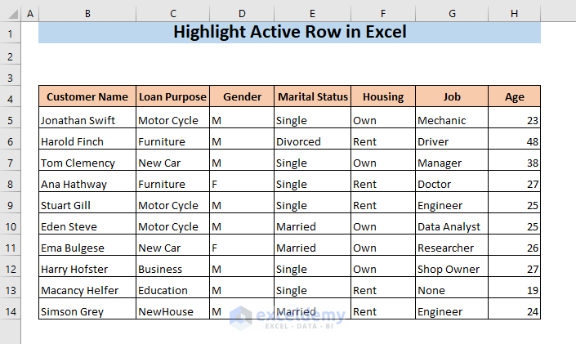Click the title 'Highlight Active Row in Excel'

pyautogui.click(x=289, y=33)
